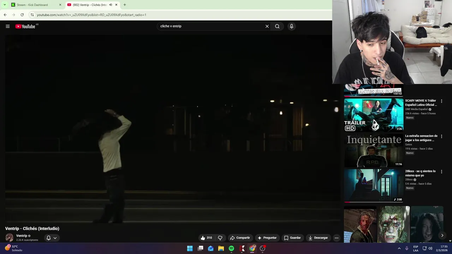Run search with the magnifier button

(277, 26)
